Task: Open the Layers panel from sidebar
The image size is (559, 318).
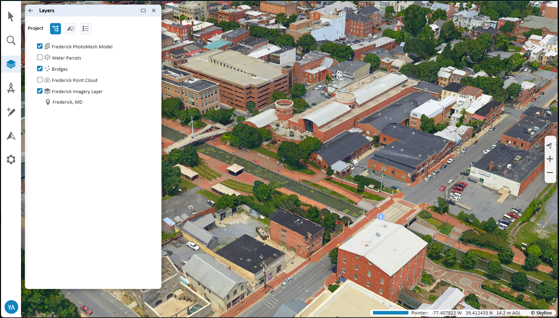Action: tap(11, 64)
